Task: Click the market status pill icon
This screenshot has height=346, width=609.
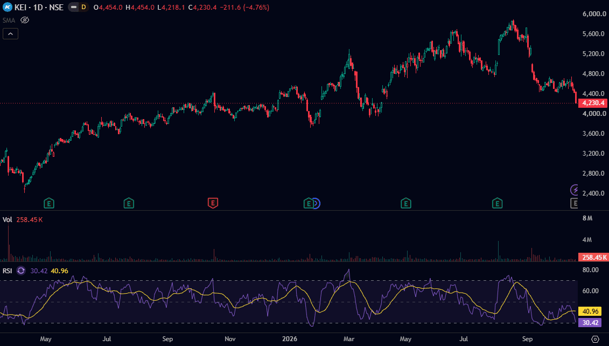Action: 73,7
